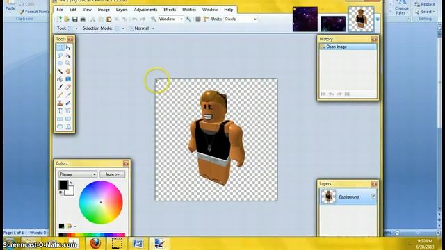
Task: Click the New image toolbar icon
Action: pos(59,19)
